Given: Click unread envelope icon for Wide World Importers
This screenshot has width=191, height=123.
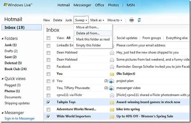Looking at the screenshot, I should 112,117.
